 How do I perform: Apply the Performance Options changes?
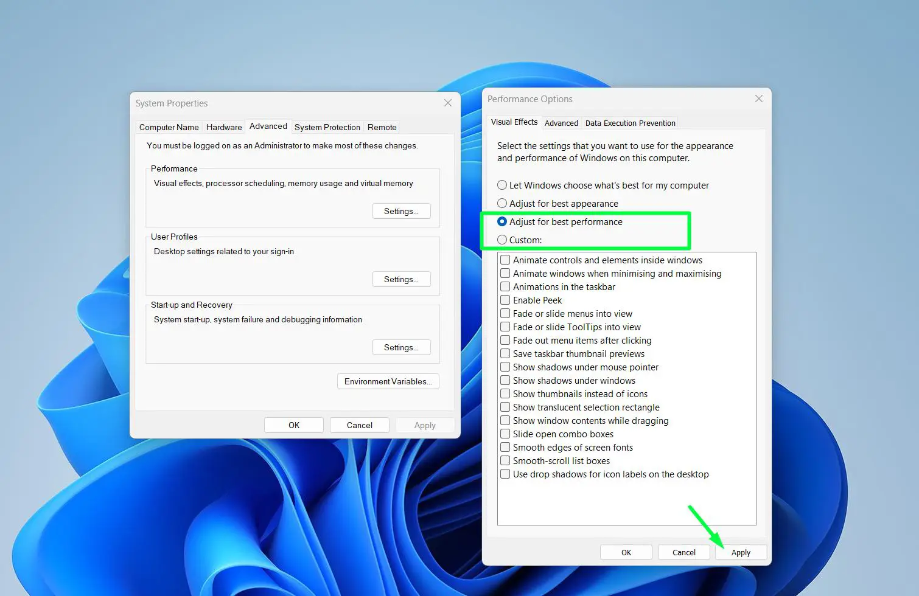pos(741,552)
